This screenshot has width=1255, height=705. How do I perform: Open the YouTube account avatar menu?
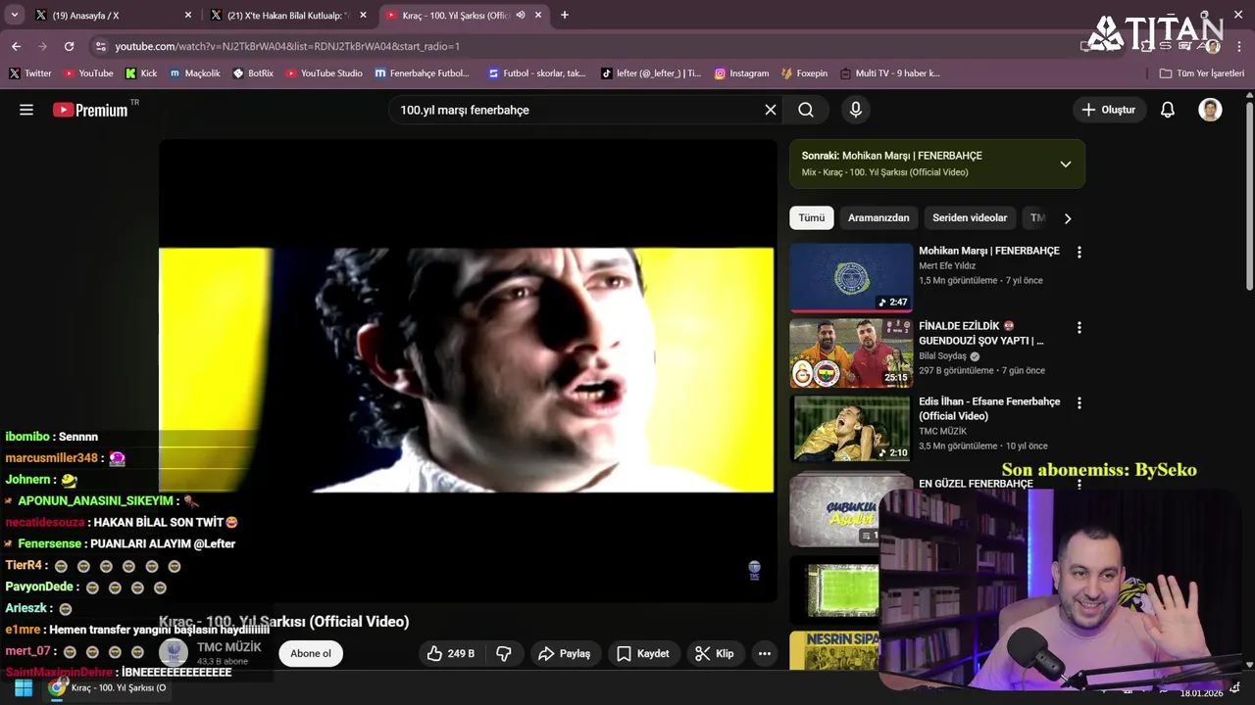coord(1210,110)
